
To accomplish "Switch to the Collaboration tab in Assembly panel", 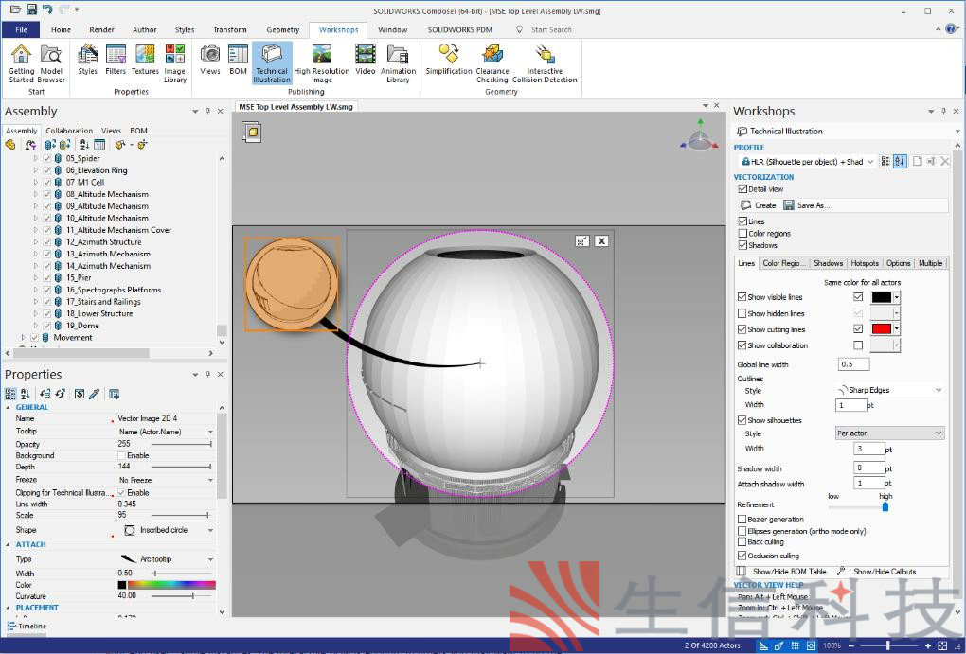I will coord(69,131).
